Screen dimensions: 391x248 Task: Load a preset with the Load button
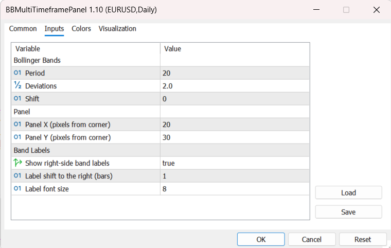point(348,192)
